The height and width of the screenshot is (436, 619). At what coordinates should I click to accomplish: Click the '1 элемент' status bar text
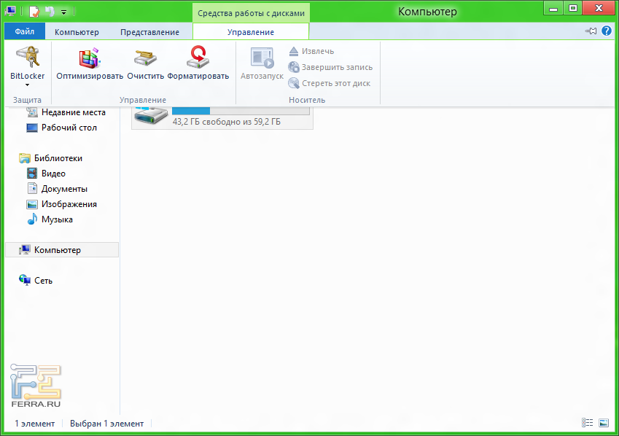click(x=35, y=424)
